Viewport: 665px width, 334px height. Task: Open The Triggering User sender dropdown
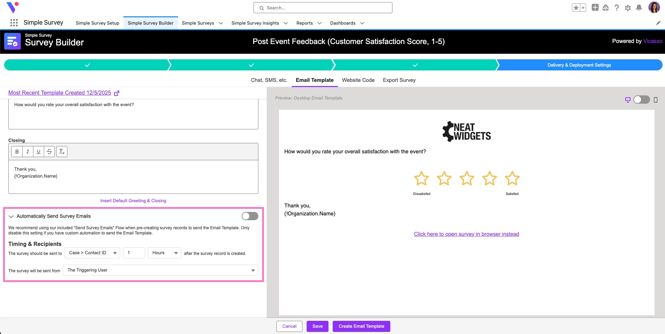(x=160, y=270)
